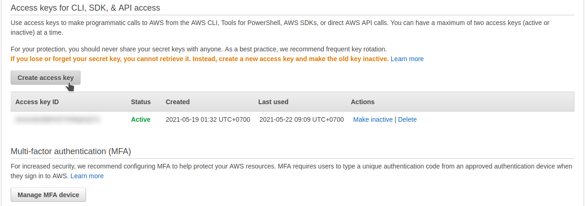585x206 pixels.
Task: Follow Learn more link in MFA section
Action: pos(87,176)
